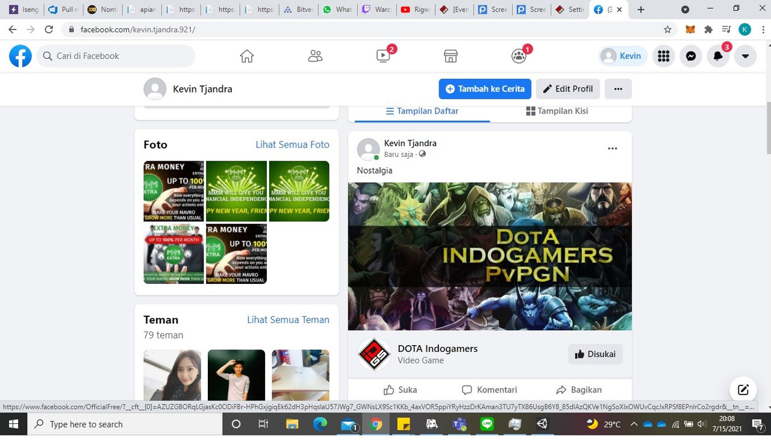771x442 pixels.
Task: Open the profile more options button
Action: 618,88
